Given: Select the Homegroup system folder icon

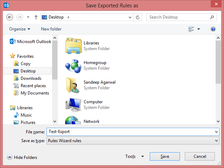Looking at the screenshot, I should pos(73,65).
